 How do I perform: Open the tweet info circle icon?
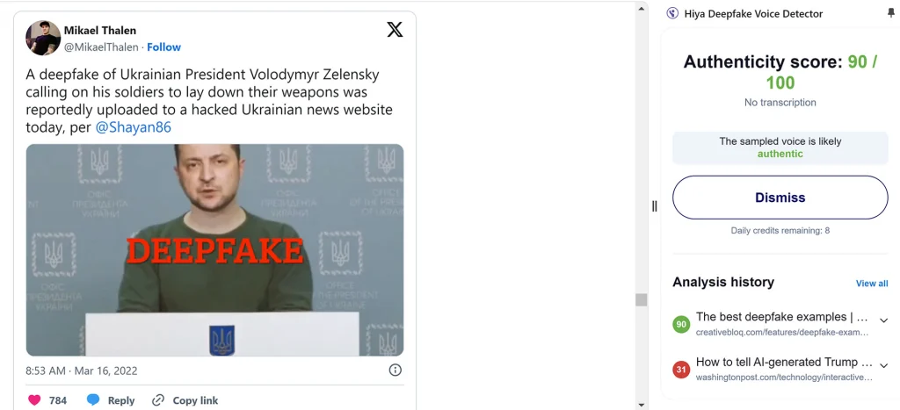(x=395, y=370)
